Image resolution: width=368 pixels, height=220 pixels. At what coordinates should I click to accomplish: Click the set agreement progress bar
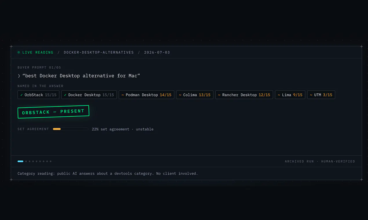71,129
